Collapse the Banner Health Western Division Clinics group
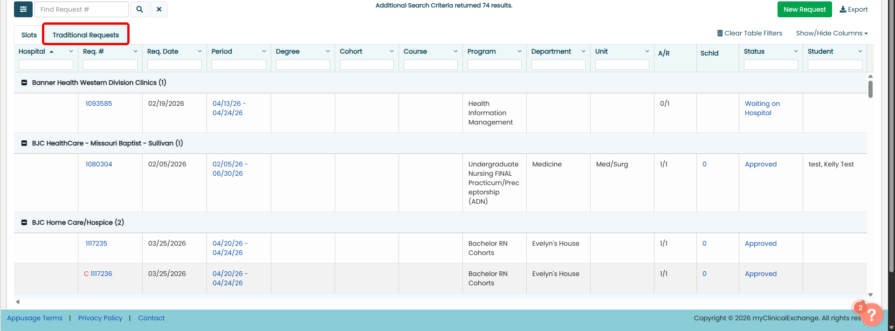The height and width of the screenshot is (331, 895). [24, 83]
